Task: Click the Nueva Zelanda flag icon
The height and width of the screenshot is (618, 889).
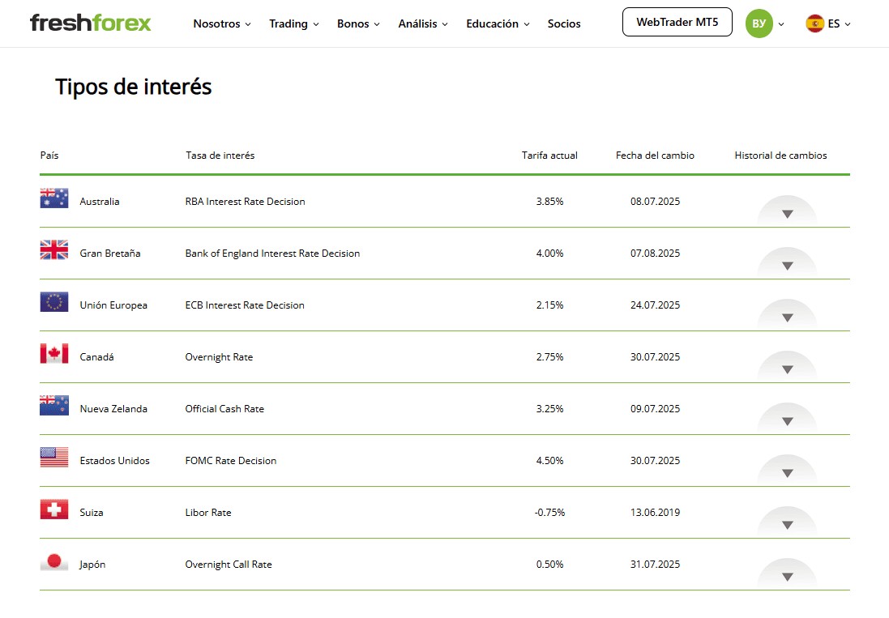Action: click(54, 406)
